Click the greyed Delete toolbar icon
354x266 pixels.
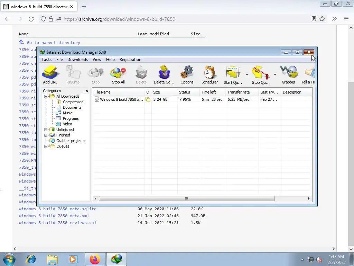click(141, 75)
